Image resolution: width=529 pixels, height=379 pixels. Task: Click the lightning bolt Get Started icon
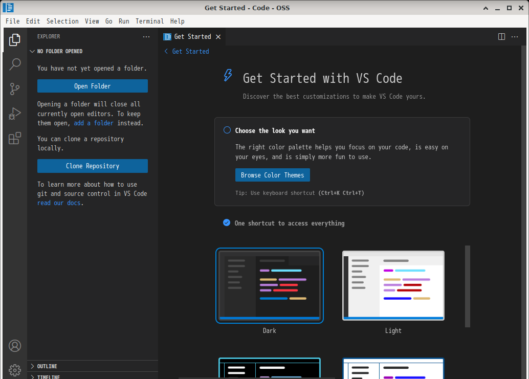228,75
